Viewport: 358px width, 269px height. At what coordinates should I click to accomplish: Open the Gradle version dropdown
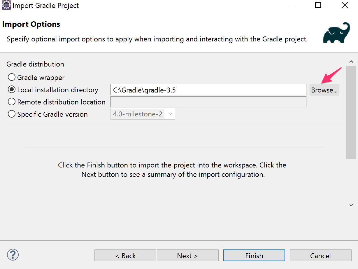coord(170,114)
